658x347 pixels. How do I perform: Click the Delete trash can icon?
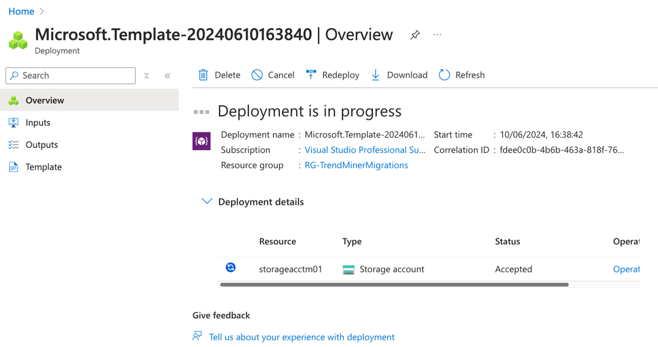(204, 75)
